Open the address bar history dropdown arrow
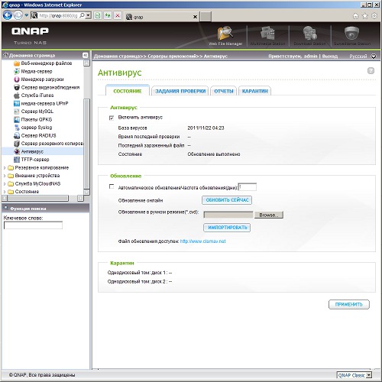Screen dimensions: 382x382 click(x=88, y=16)
